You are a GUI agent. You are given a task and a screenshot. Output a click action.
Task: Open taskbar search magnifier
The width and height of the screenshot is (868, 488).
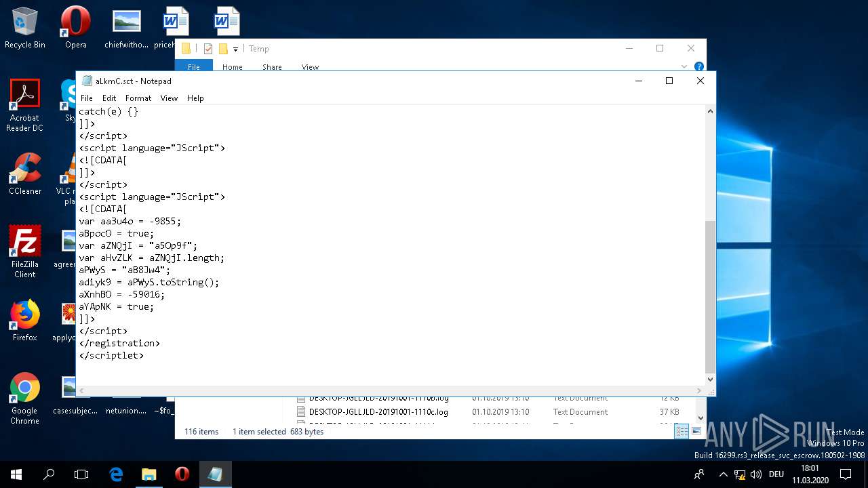tap(49, 474)
